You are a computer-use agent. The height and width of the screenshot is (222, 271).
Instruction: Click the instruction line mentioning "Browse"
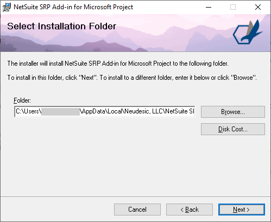point(132,78)
